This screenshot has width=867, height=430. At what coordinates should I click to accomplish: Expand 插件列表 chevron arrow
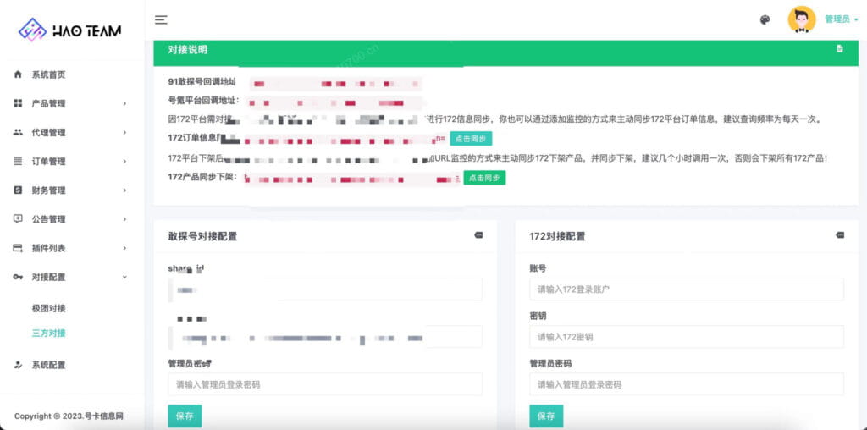tap(124, 248)
